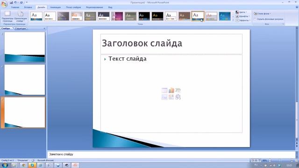299x168 pixels.
Task: Start slide show from status bar icon
Action: point(260,161)
